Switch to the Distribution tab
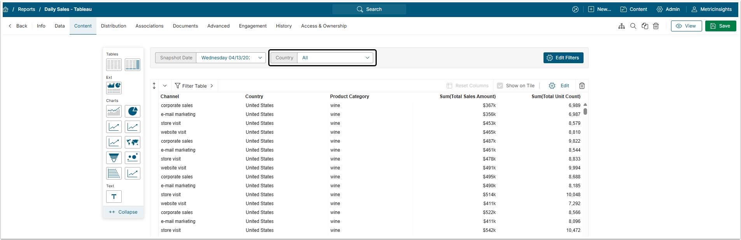Viewport: 741px width, 240px height. pyautogui.click(x=114, y=26)
